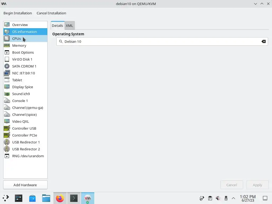This screenshot has width=272, height=204.
Task: Click the Cancel button at bottom right
Action: click(232, 185)
